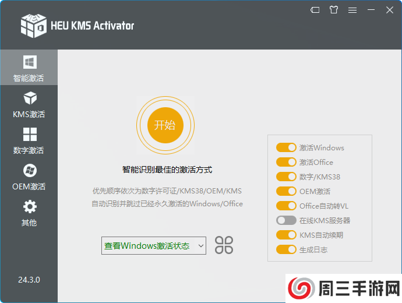Viewport: 402px width, 303px height.
Task: Click the shirt skin theme icon
Action: 333,10
